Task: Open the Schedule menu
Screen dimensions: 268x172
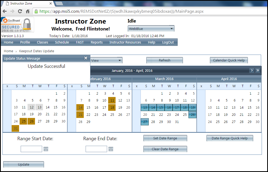Action: pos(62,42)
